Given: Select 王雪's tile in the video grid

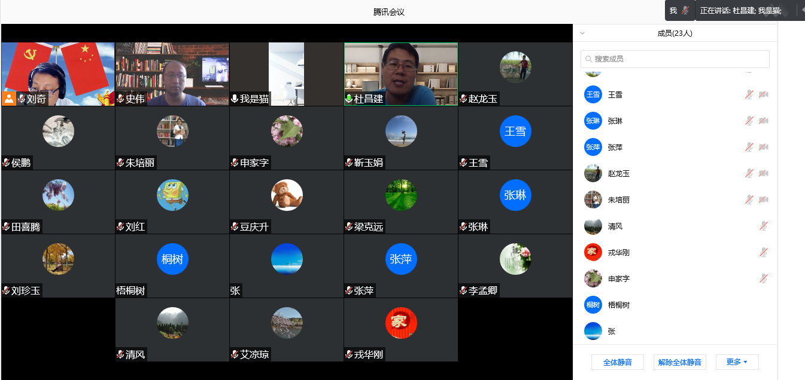Looking at the screenshot, I should (515, 138).
